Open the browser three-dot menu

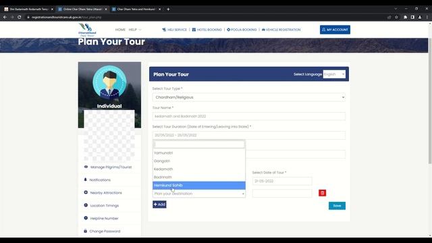tap(427, 17)
